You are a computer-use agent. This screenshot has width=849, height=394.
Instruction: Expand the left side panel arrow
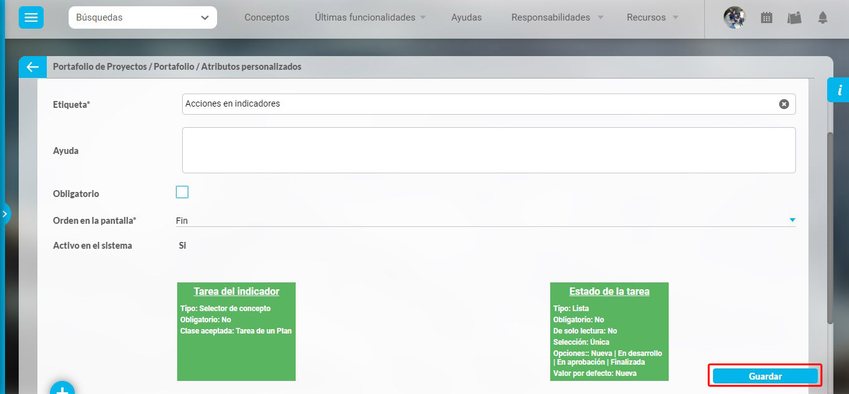point(4,213)
